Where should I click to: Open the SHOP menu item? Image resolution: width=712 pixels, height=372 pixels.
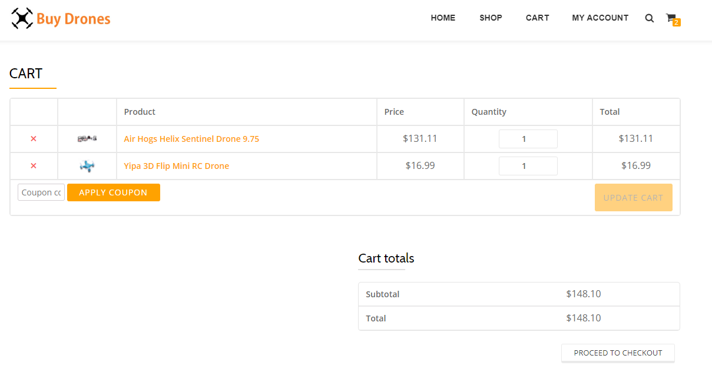click(491, 18)
